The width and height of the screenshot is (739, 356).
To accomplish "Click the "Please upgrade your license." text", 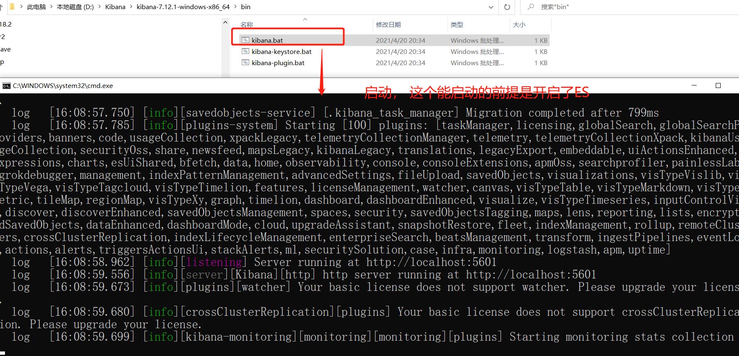I will (115, 324).
